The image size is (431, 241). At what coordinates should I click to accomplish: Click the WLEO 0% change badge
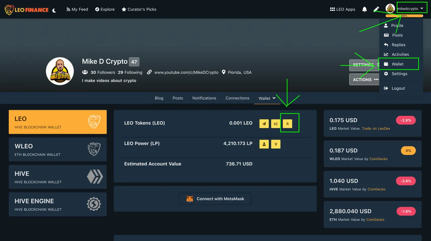click(x=408, y=151)
